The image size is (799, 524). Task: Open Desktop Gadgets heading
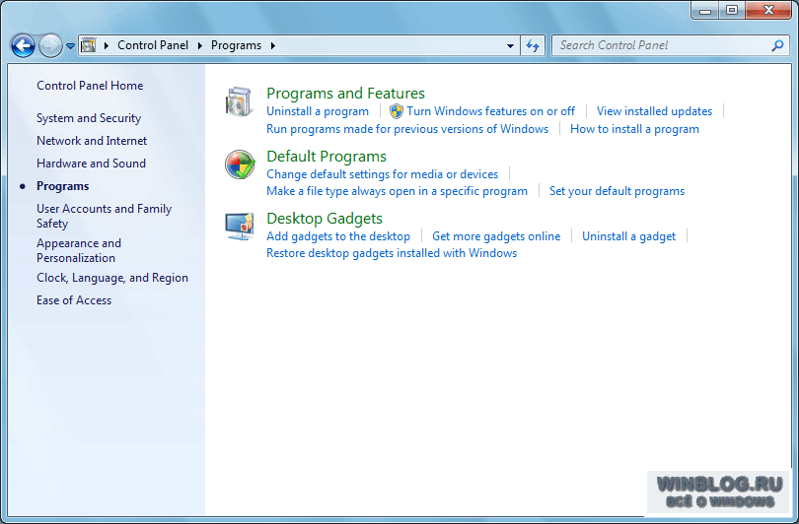tap(325, 219)
